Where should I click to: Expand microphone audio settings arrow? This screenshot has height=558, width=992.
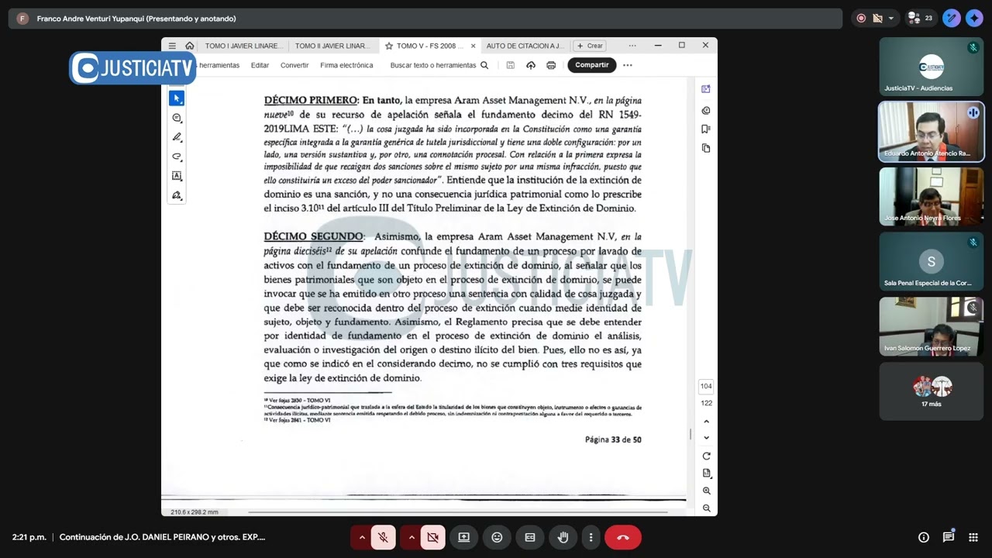pos(362,537)
